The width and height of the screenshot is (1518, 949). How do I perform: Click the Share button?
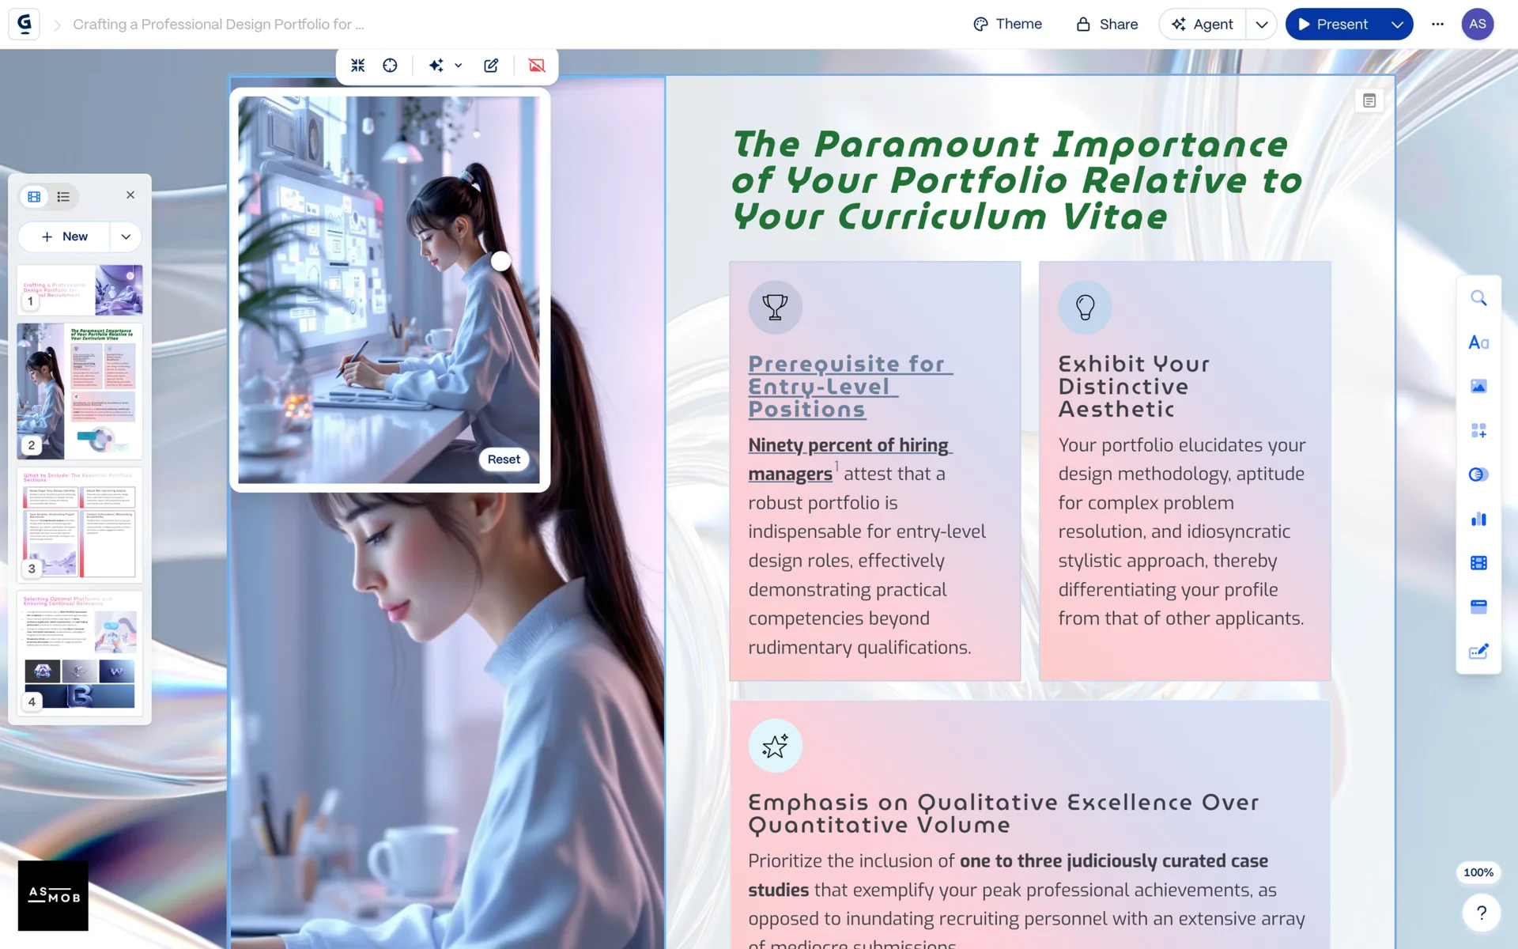click(1107, 25)
